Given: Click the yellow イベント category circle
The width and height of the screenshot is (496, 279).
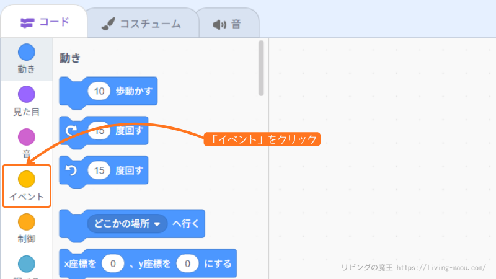Looking at the screenshot, I should tap(26, 179).
